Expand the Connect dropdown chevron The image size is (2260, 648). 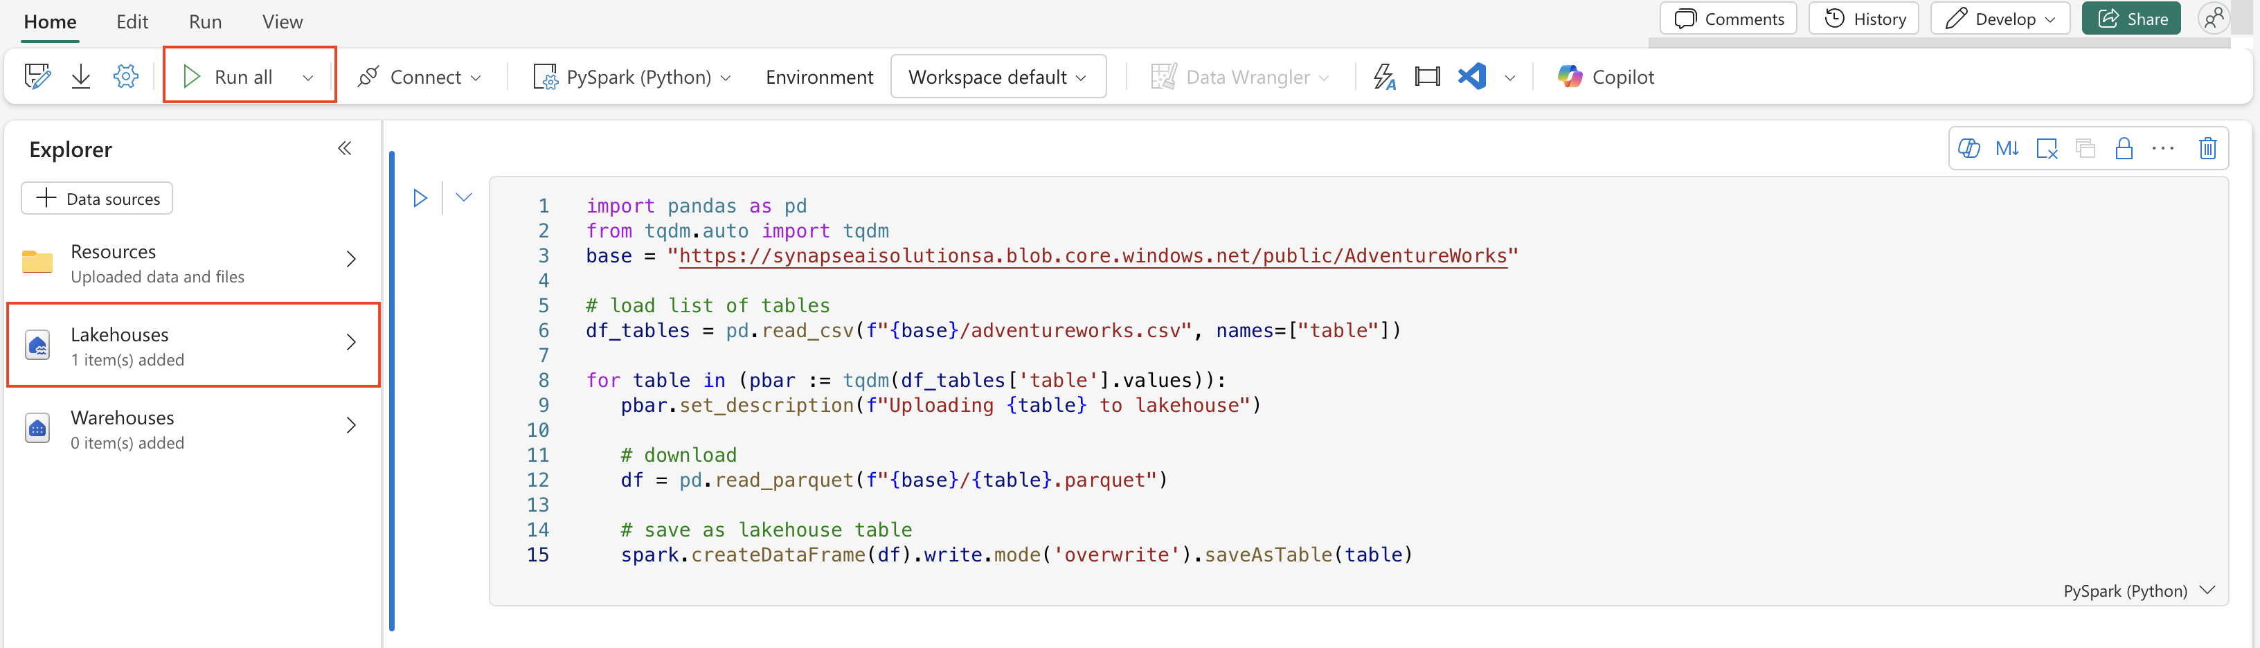tap(476, 77)
